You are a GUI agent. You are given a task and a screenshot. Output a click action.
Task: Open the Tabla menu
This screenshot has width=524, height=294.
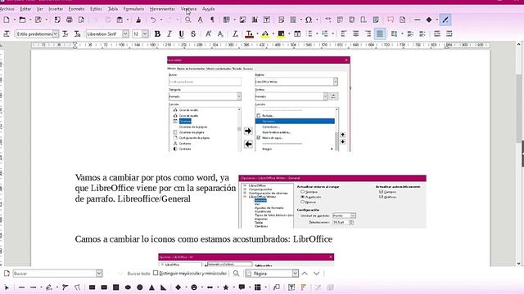click(113, 9)
